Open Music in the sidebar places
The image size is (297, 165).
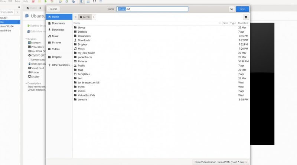tap(59, 36)
